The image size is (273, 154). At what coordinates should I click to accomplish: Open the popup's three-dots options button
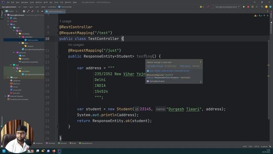click(200, 62)
